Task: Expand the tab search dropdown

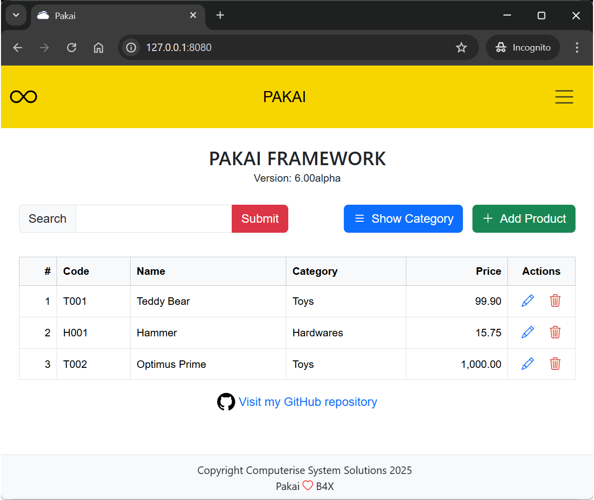Action: coord(16,15)
